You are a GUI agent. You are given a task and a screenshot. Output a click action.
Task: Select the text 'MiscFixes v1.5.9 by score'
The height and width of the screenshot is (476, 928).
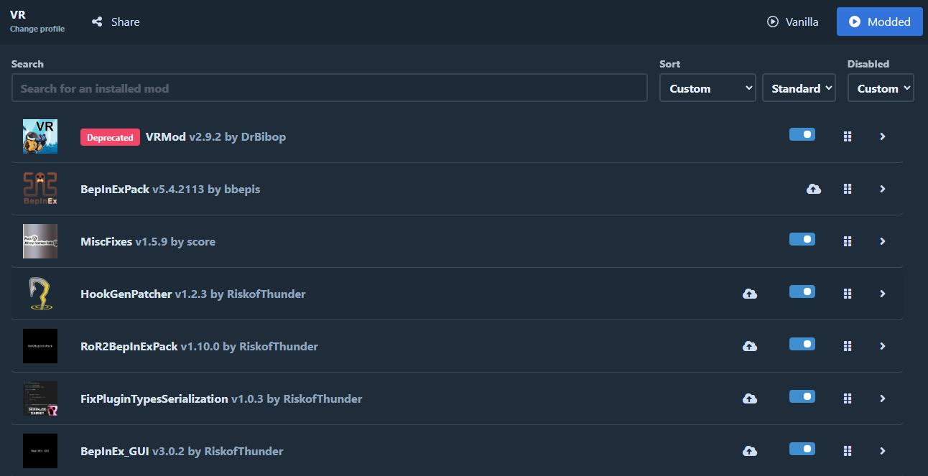pos(148,241)
